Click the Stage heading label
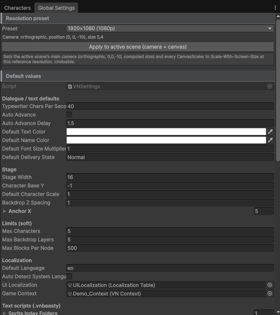The height and width of the screenshot is (315, 280). [9, 169]
